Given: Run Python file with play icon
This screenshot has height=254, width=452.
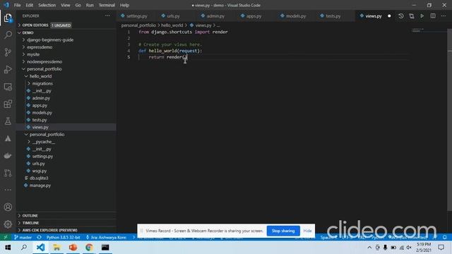Looking at the screenshot, I should [x=422, y=16].
